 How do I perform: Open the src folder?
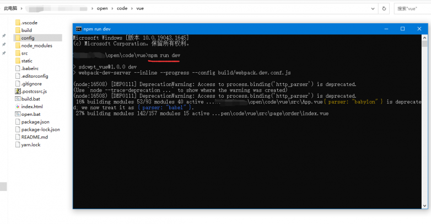click(x=24, y=54)
